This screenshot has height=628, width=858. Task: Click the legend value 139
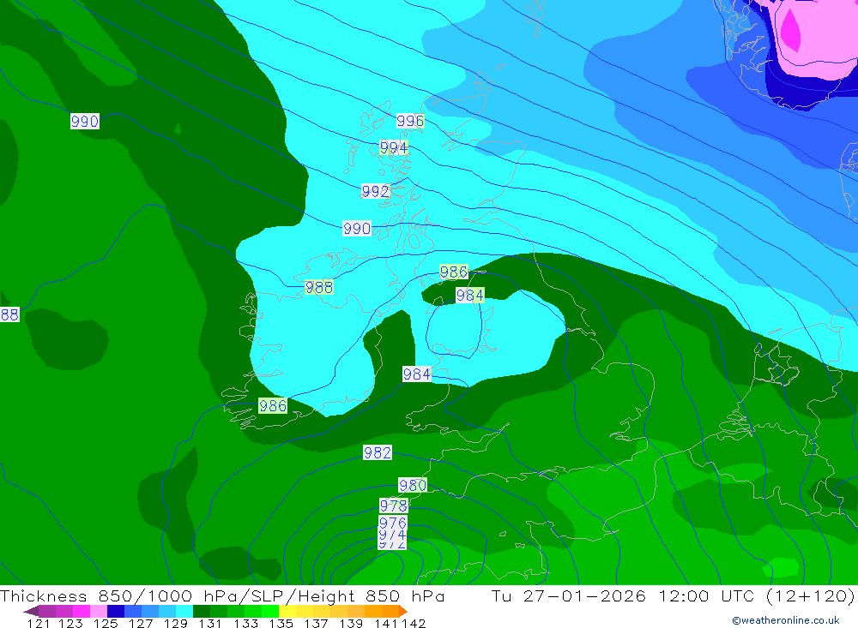tap(351, 624)
